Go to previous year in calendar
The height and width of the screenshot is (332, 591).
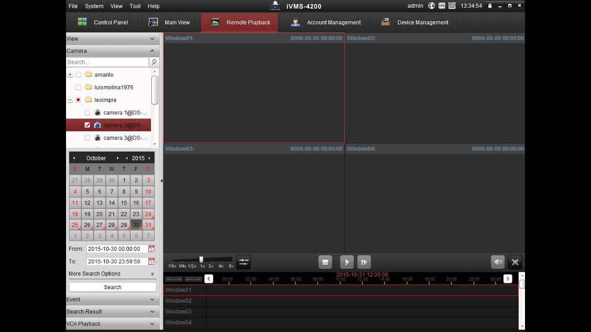pos(127,158)
